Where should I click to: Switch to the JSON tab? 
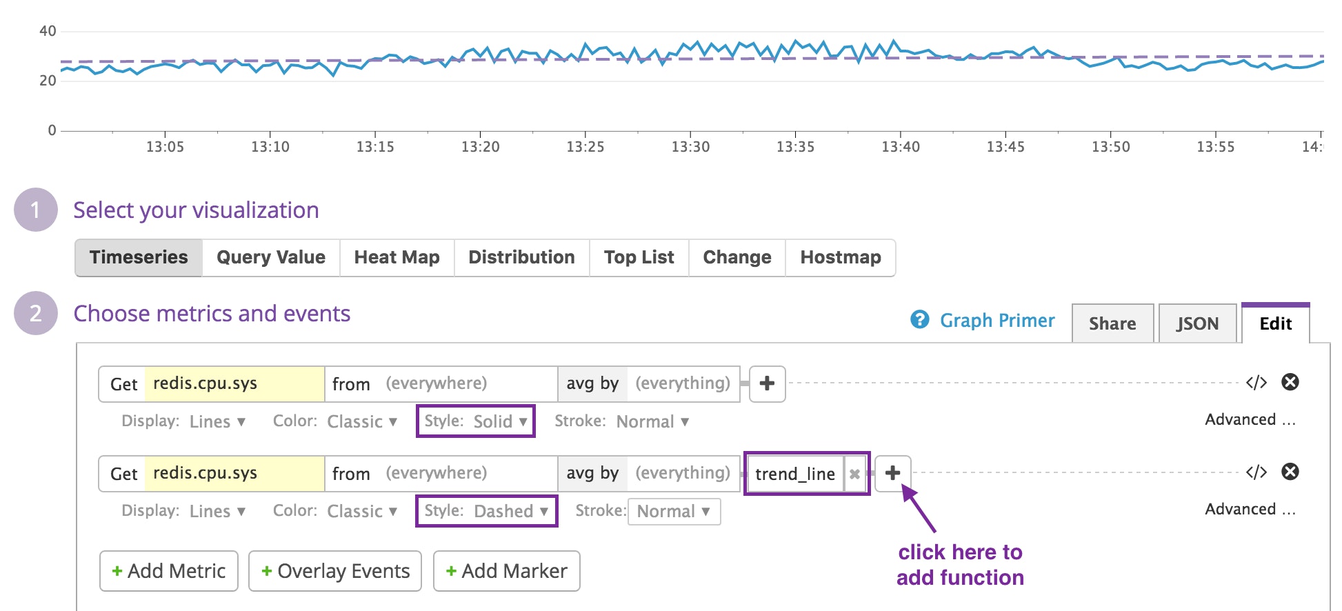1197,323
